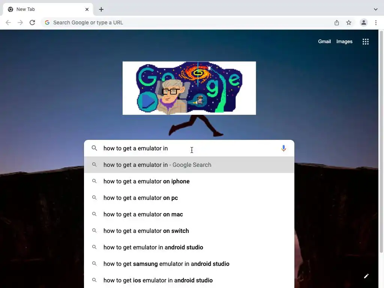Screen dimensions: 384x288
Task: Click the browser forward arrow
Action: point(20,22)
